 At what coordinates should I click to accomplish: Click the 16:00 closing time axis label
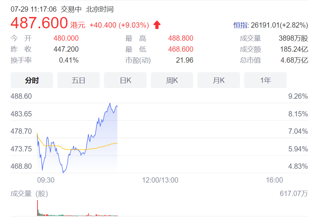[x=274, y=180]
